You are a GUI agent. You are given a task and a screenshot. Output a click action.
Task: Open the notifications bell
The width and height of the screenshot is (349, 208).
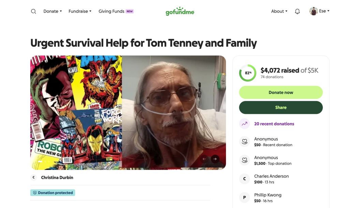click(x=297, y=11)
